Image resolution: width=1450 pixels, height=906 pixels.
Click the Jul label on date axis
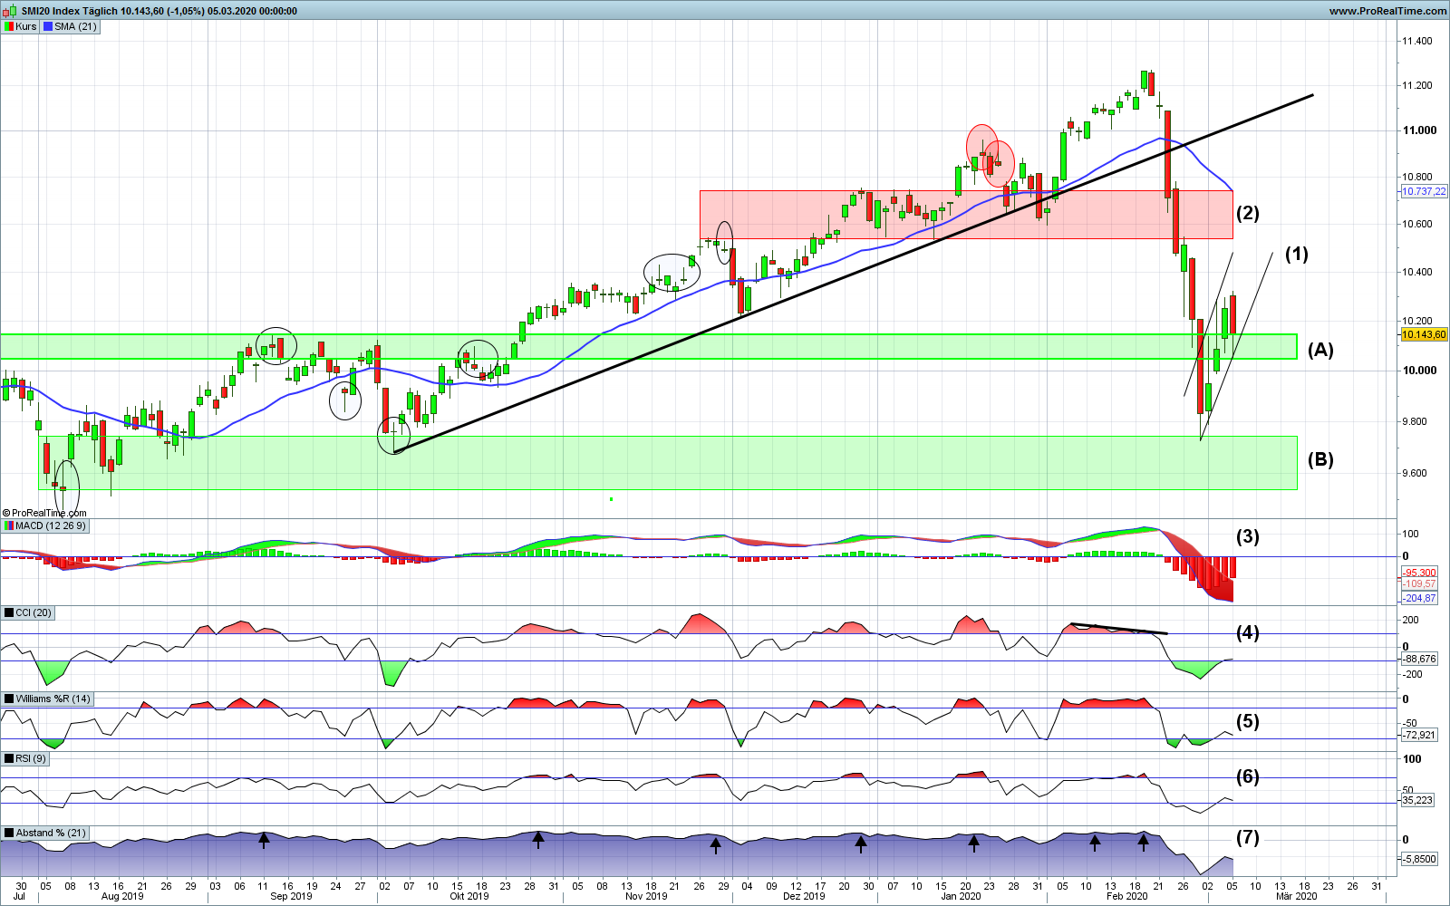click(x=19, y=896)
